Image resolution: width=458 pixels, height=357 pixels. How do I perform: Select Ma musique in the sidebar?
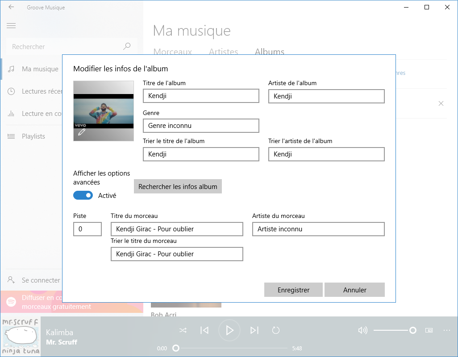pos(31,69)
